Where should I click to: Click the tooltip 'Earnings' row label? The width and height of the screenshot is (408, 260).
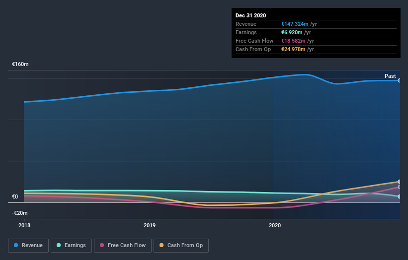click(246, 32)
